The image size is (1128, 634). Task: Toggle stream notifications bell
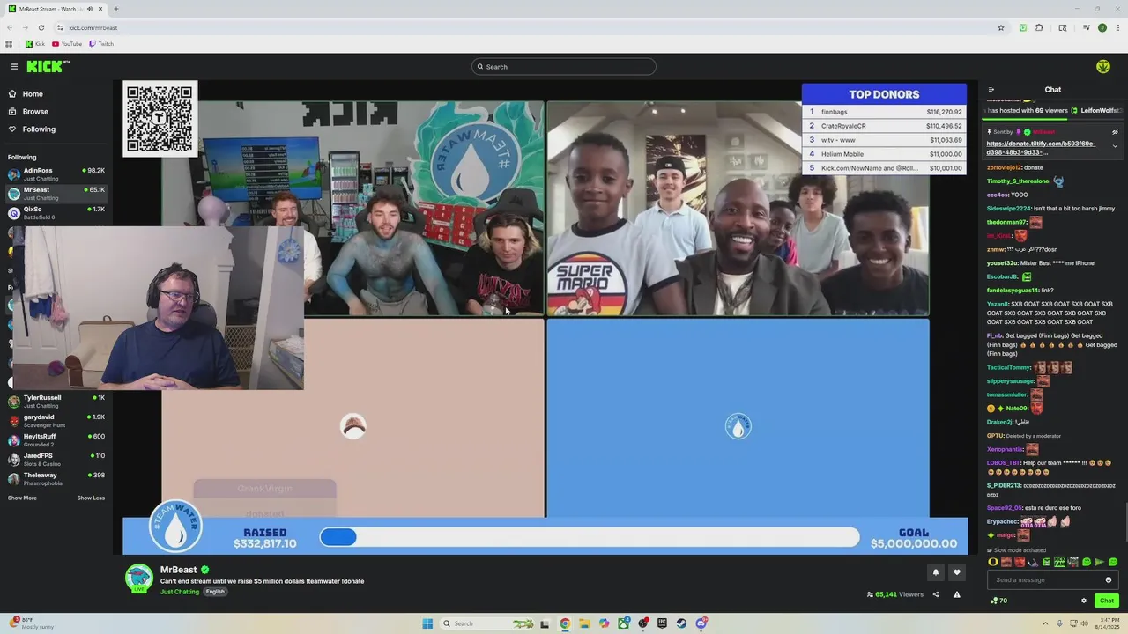pos(936,572)
